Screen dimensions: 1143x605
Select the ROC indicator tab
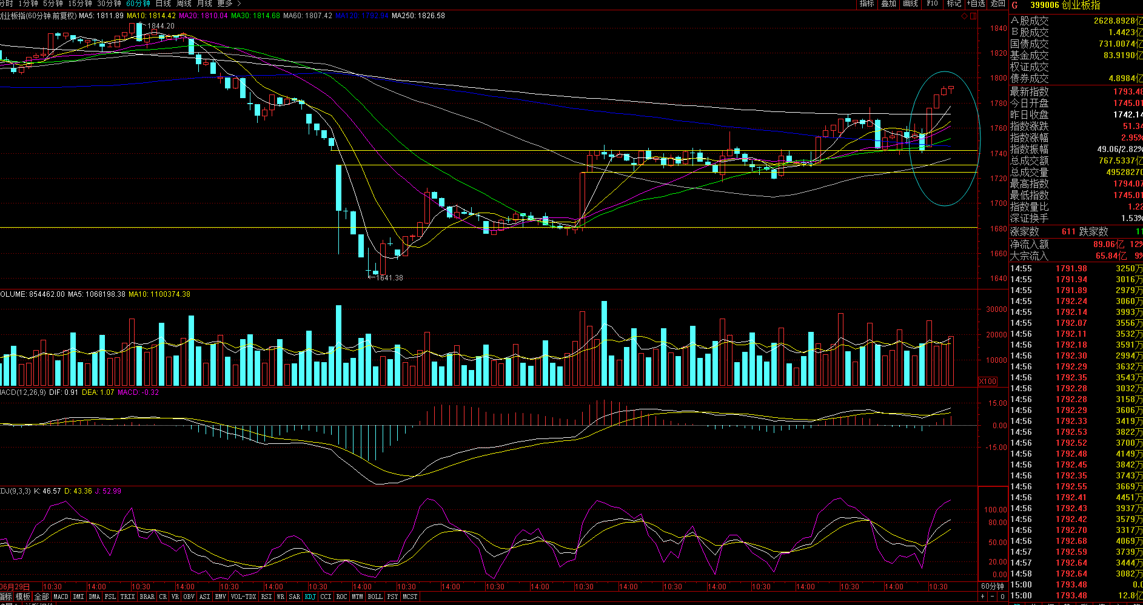(341, 597)
